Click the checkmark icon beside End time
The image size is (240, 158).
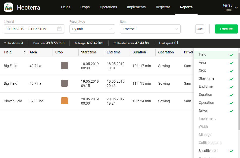[231, 87]
